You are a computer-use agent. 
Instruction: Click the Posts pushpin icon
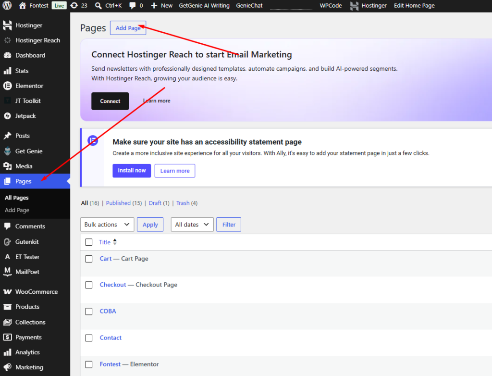(8, 136)
